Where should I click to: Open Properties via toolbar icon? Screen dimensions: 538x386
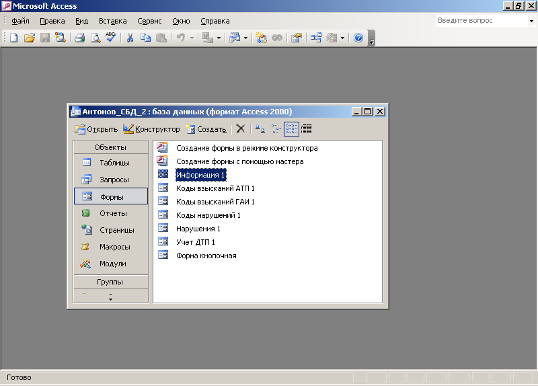296,38
